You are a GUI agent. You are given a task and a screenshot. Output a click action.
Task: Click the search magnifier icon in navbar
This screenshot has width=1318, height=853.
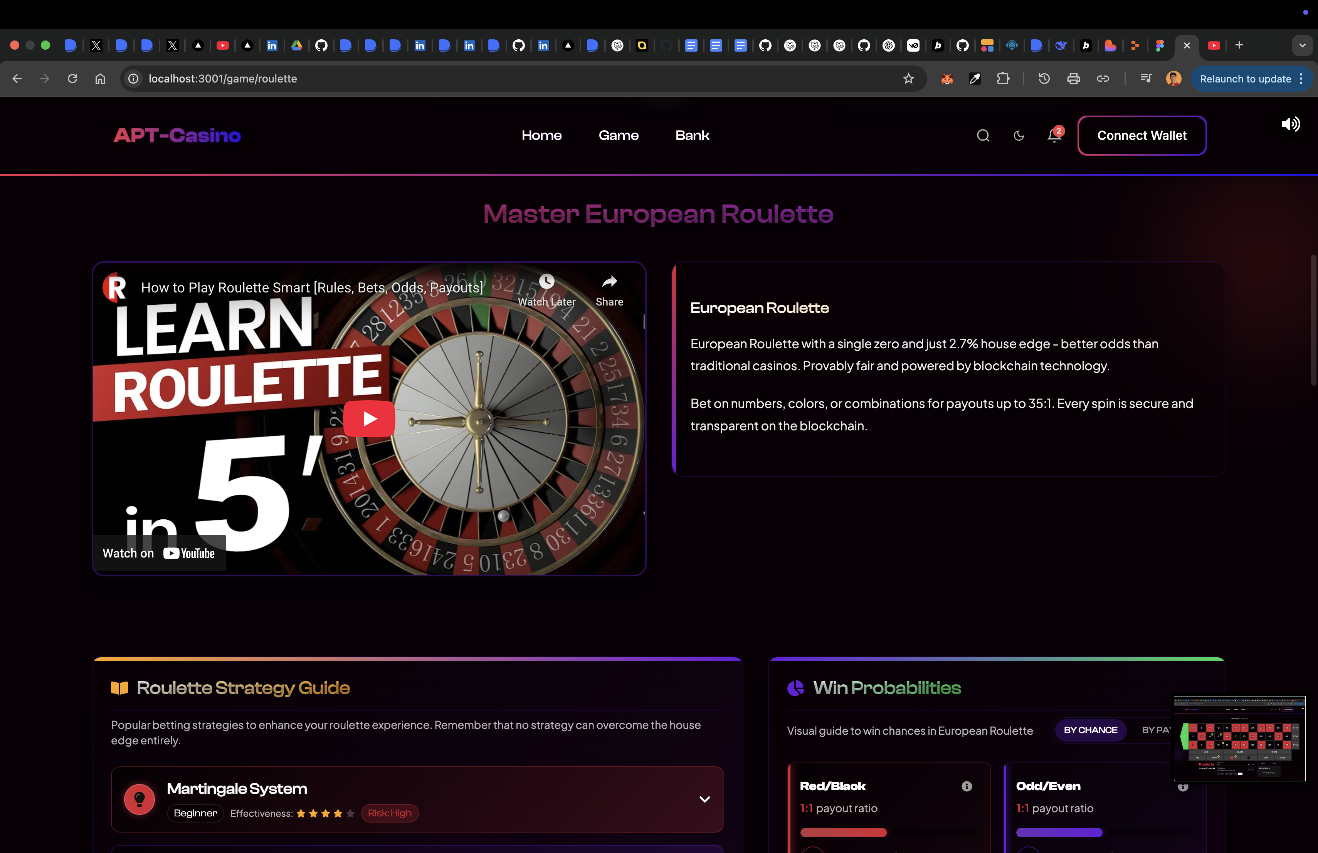tap(983, 136)
